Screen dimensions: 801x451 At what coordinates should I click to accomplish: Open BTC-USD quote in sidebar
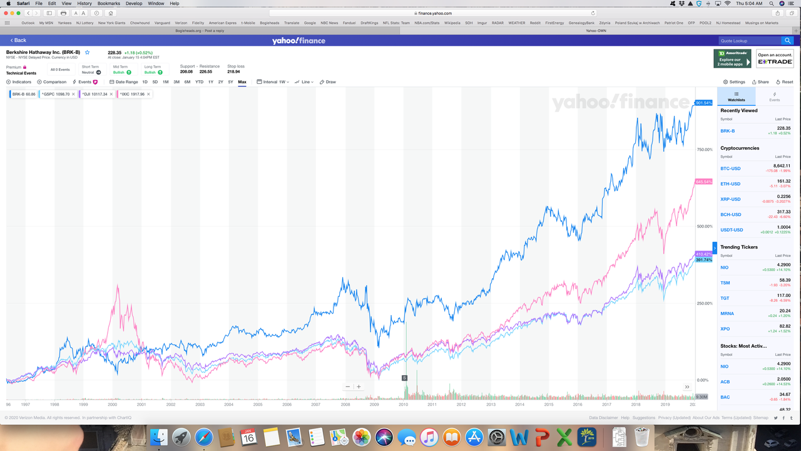pyautogui.click(x=730, y=168)
